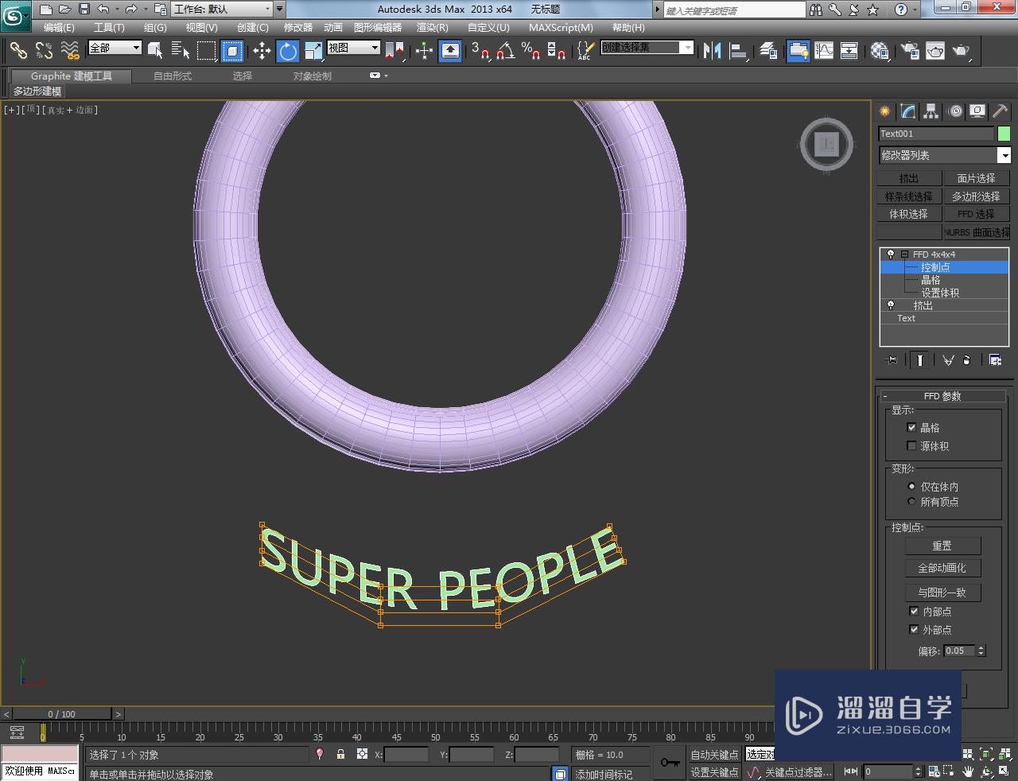Image resolution: width=1018 pixels, height=781 pixels.
Task: Select the 仅在体内 radio button
Action: pyautogui.click(x=911, y=486)
